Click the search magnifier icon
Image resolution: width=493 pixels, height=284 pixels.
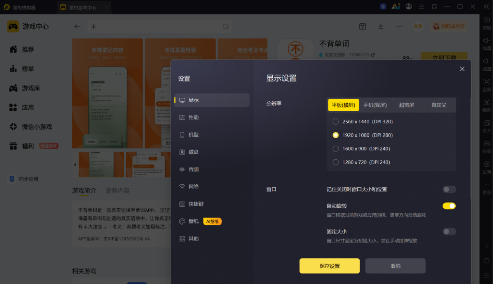pyautogui.click(x=225, y=26)
